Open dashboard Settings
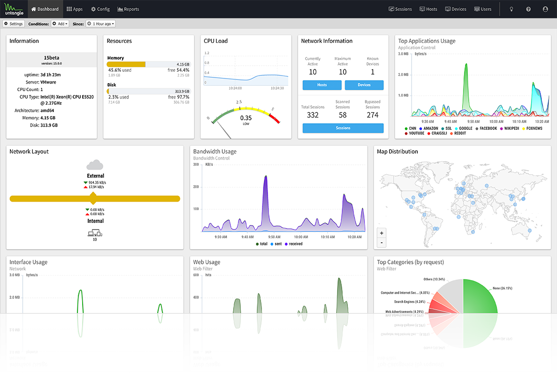The image size is (557, 373). point(13,24)
